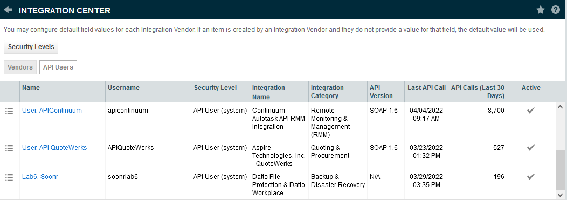
Task: Select the API Users tab
Action: tap(58, 67)
